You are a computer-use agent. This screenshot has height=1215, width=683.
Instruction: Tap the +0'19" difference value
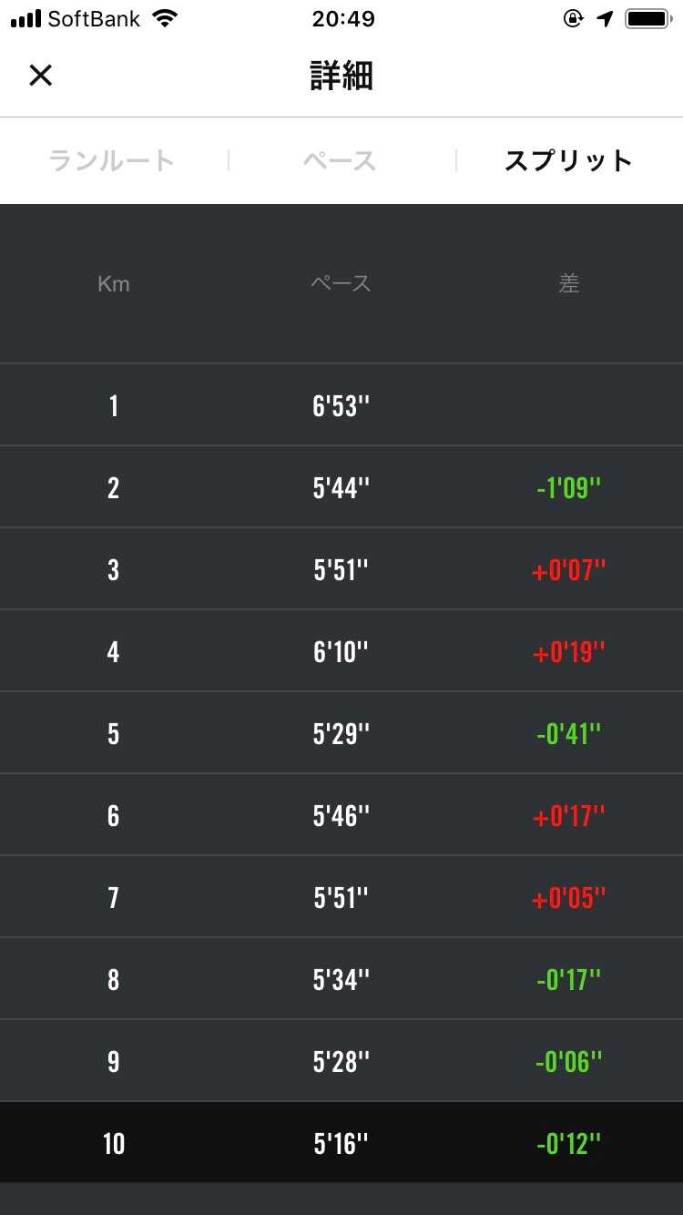click(x=568, y=652)
